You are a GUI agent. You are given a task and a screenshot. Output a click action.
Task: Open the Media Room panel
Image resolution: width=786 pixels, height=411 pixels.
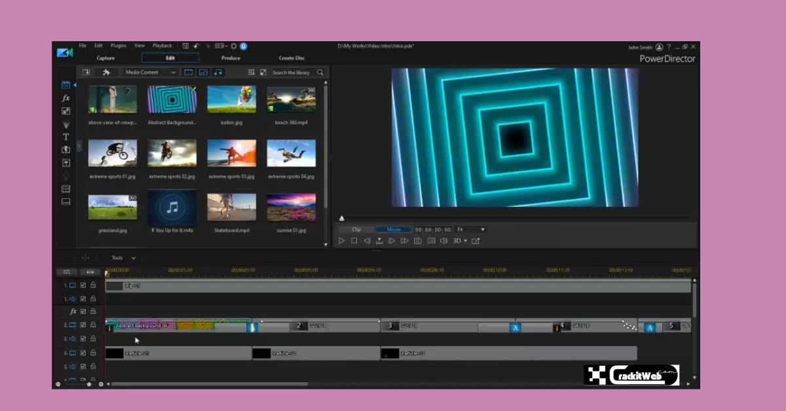[65, 84]
